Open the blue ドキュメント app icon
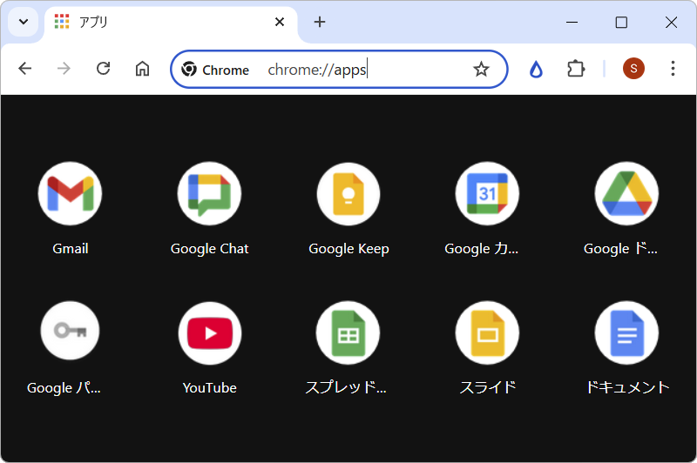 point(626,332)
